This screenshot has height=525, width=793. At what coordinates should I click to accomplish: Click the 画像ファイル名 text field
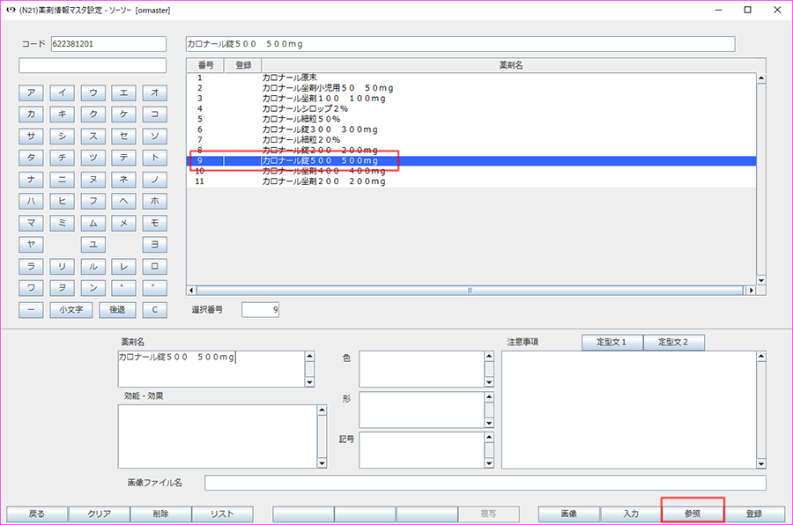point(485,483)
